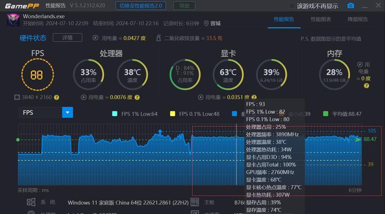Click the green average dot at chart start
Image resolution: width=385 pixels, height=214 pixels.
18,140
